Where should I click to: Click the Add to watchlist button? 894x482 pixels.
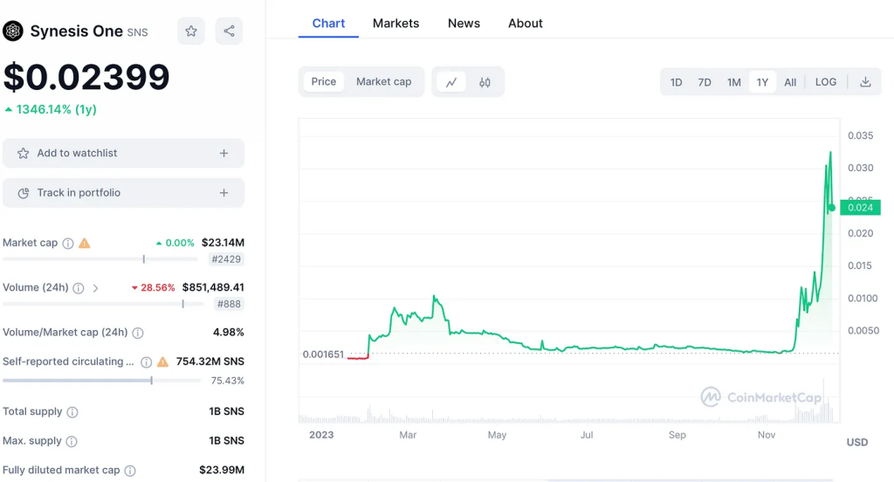click(x=123, y=153)
